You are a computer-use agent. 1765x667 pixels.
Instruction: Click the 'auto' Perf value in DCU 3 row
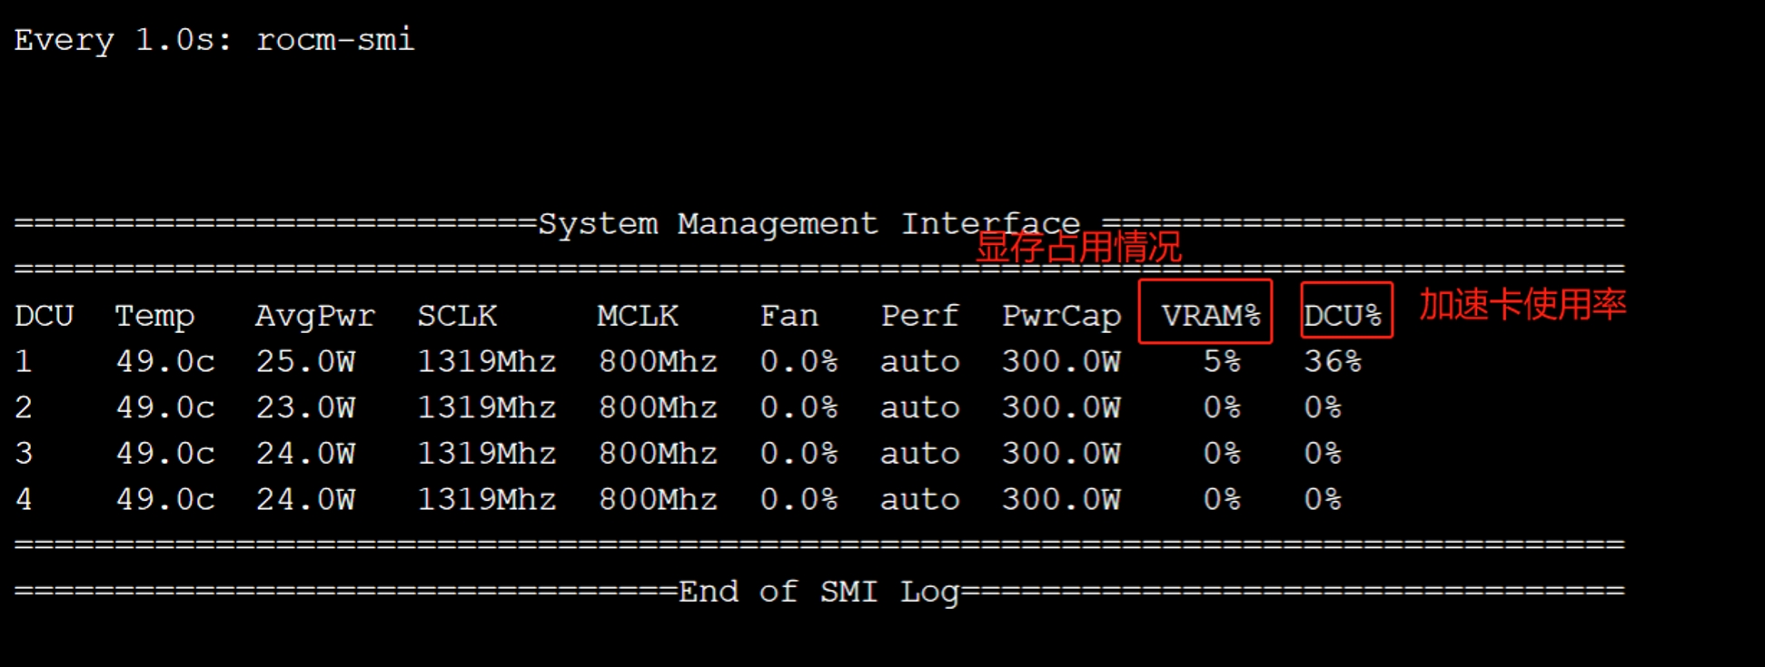[x=919, y=454]
